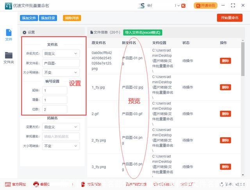Click 添加文件 add files button
Screen dimensions: 250x190
[29, 18]
